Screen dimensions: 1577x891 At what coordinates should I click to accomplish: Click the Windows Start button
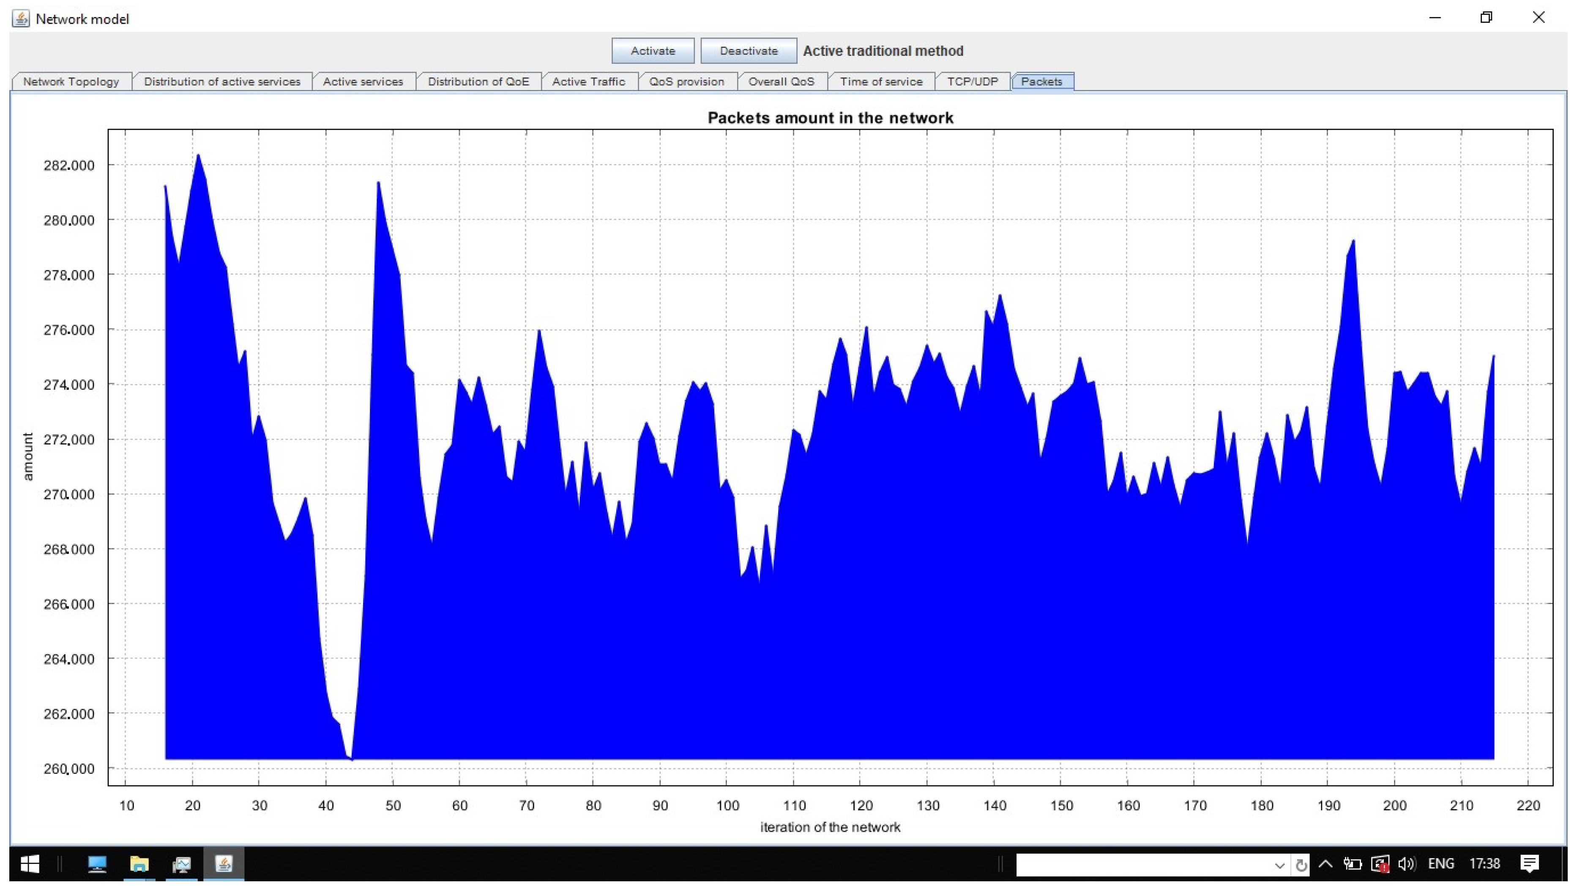point(30,864)
